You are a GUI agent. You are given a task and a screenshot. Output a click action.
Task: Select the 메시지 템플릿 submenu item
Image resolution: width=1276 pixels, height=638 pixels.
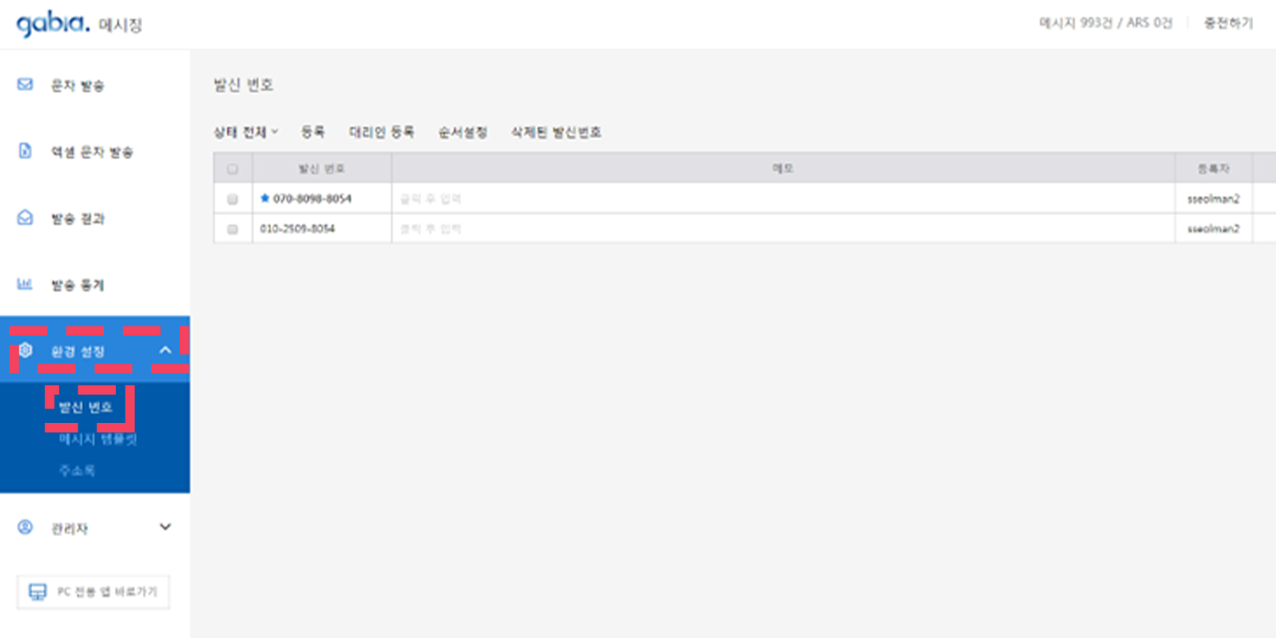click(98, 439)
